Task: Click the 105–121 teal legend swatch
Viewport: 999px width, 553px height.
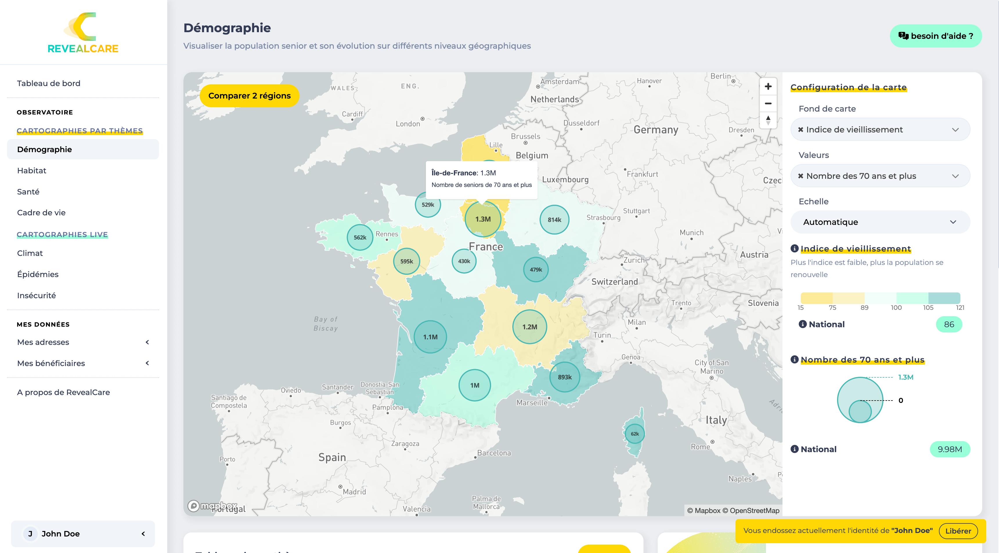Action: (944, 298)
